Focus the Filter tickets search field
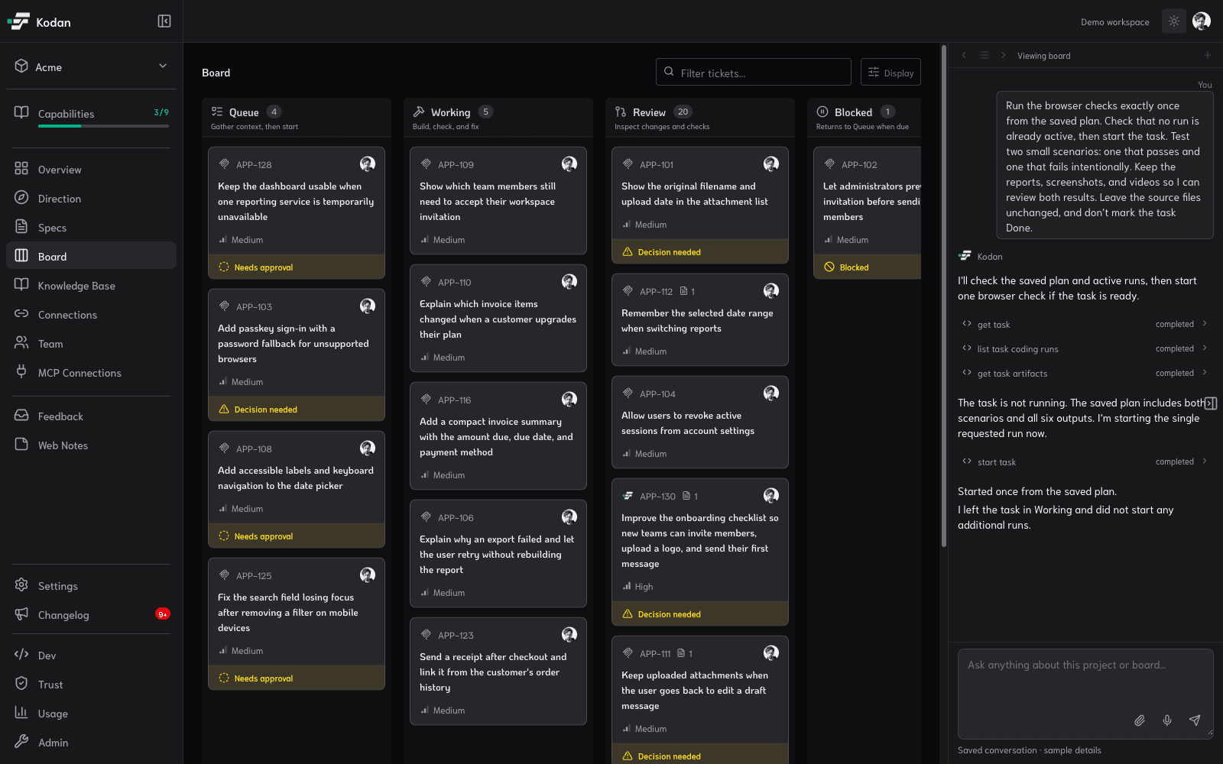1223x764 pixels. pos(754,73)
